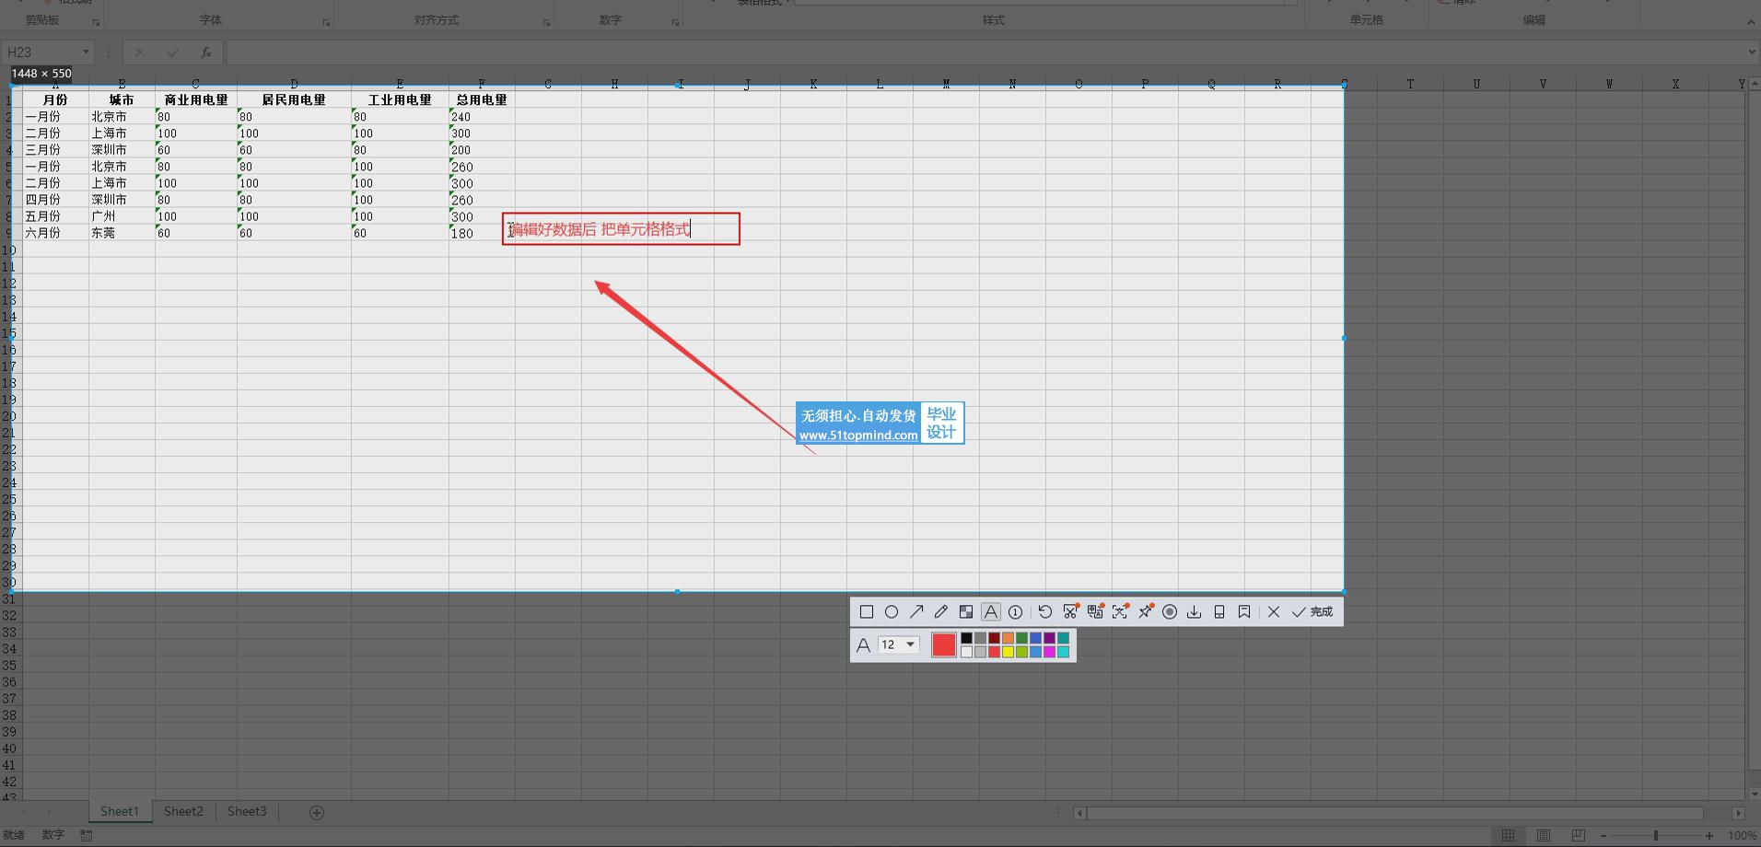The width and height of the screenshot is (1761, 847).
Task: Click the current red color preview swatch
Action: pos(944,644)
